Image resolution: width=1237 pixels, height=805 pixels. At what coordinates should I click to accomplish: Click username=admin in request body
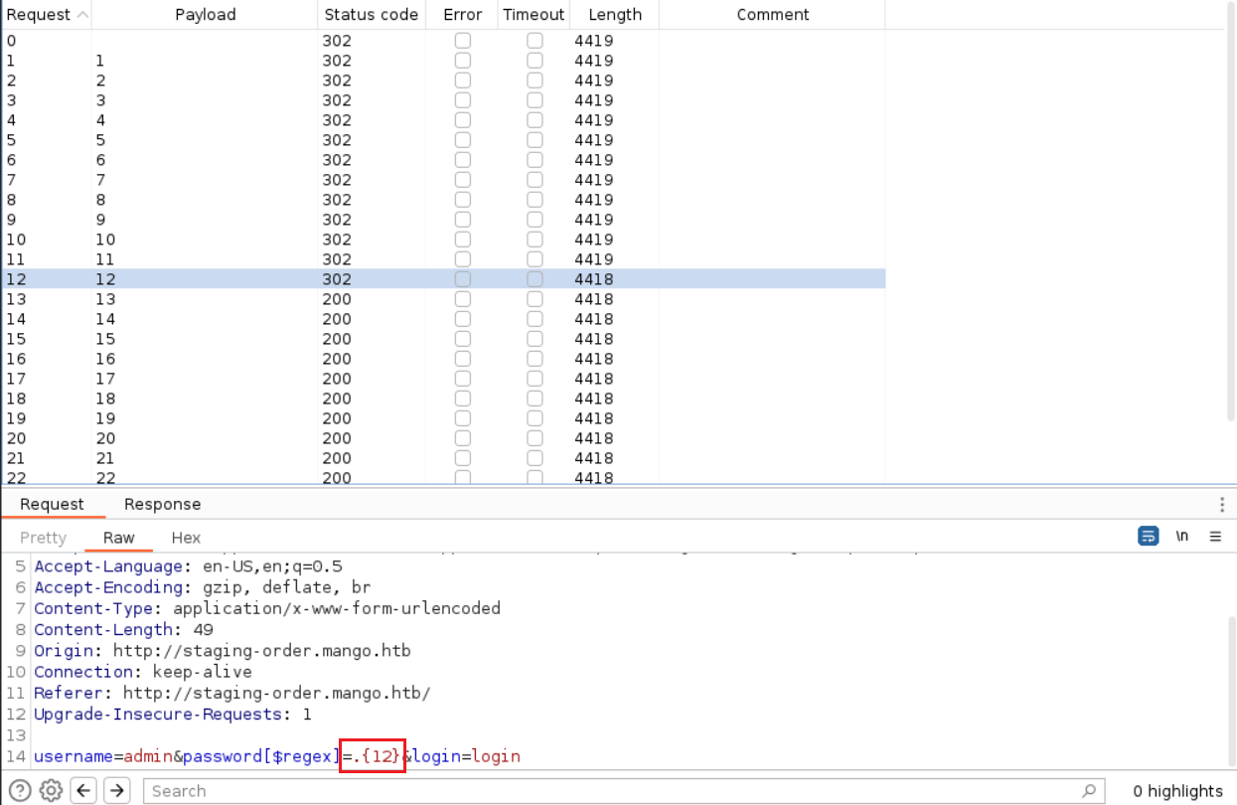103,756
